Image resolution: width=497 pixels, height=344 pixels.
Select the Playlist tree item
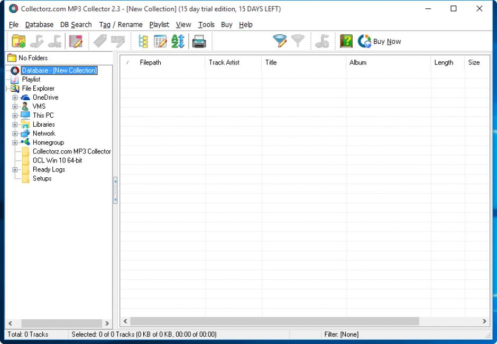31,79
